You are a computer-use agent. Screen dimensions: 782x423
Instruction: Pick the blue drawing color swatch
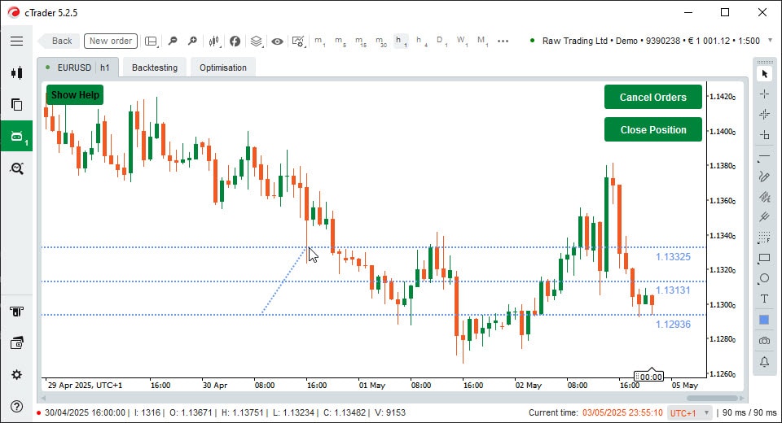pyautogui.click(x=764, y=320)
